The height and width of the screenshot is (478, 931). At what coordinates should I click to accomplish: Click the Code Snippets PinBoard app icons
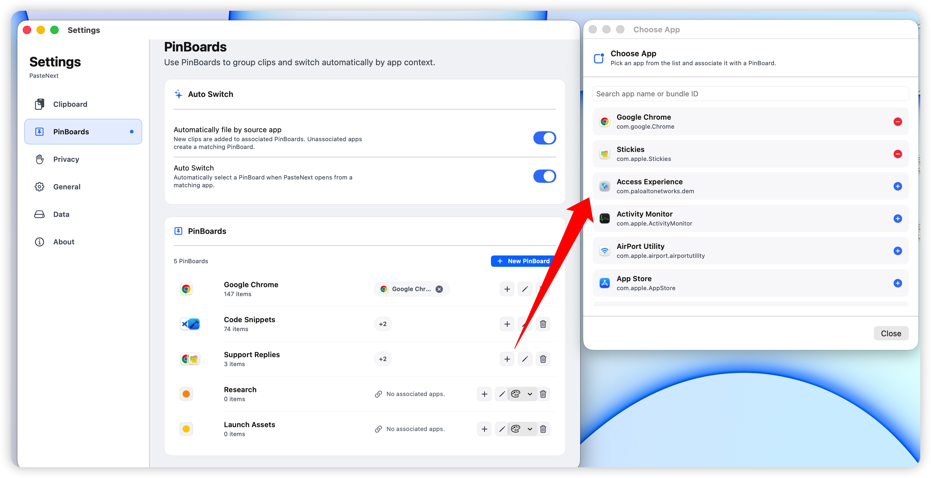(x=190, y=324)
